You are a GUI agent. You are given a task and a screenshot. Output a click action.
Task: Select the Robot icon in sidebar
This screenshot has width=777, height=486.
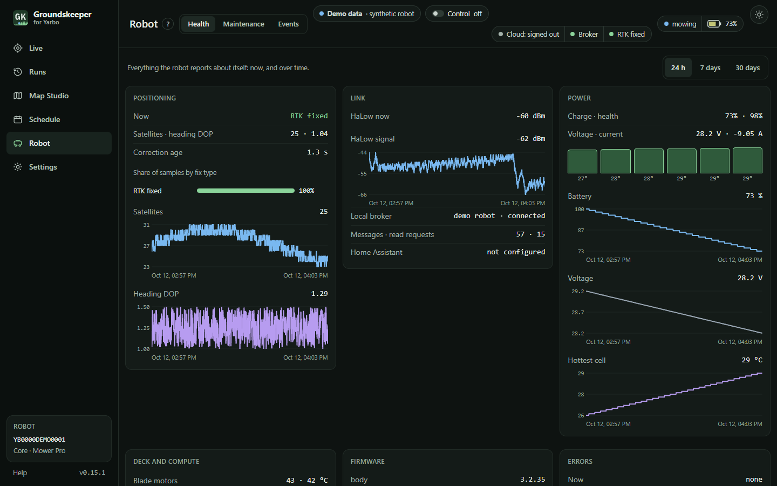18,143
